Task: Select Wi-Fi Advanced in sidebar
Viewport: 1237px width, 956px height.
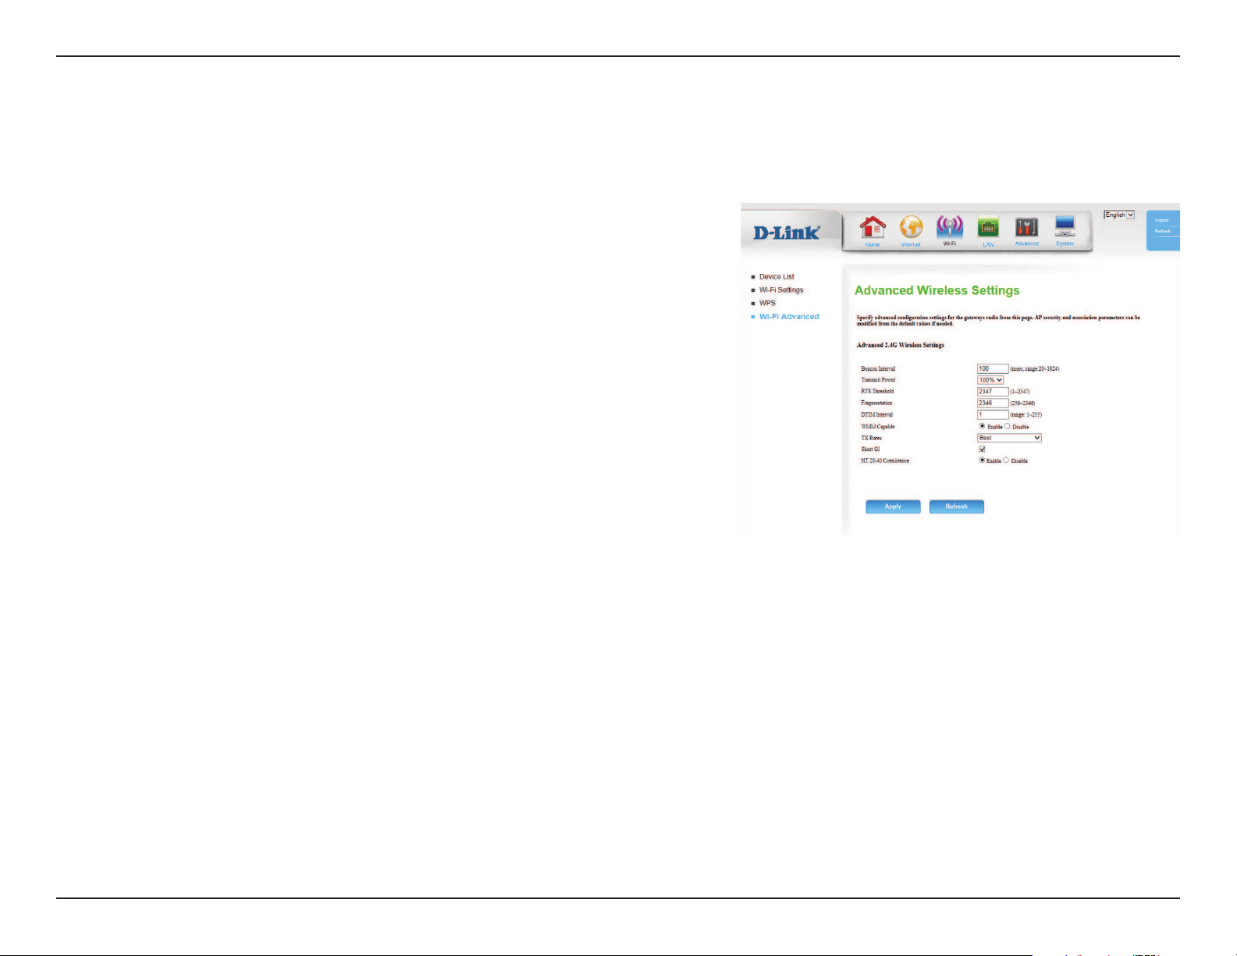Action: point(789,316)
